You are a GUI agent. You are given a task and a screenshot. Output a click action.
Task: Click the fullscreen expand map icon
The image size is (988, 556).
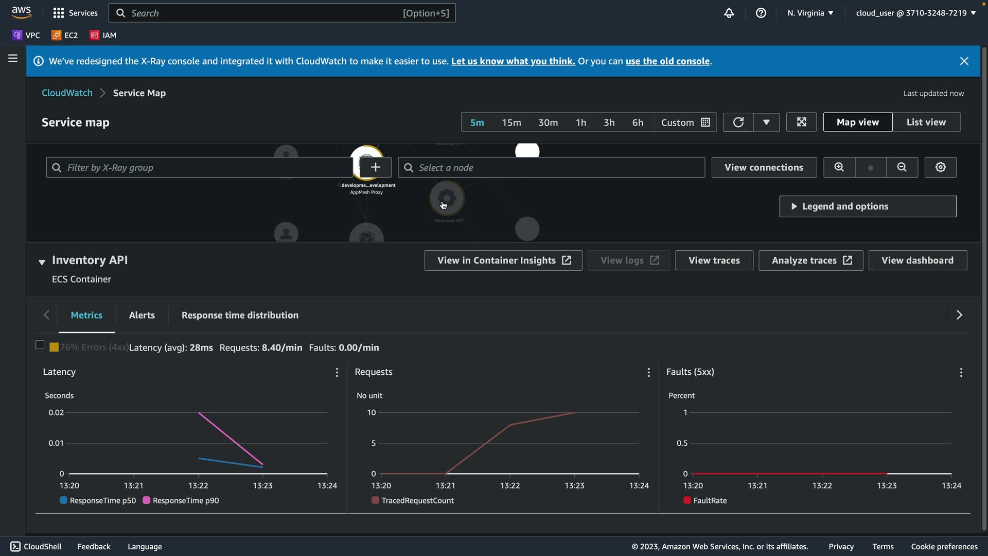click(x=801, y=122)
